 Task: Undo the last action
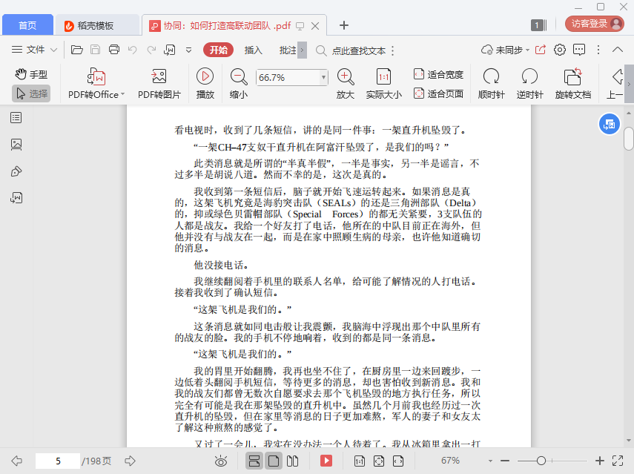click(x=132, y=50)
